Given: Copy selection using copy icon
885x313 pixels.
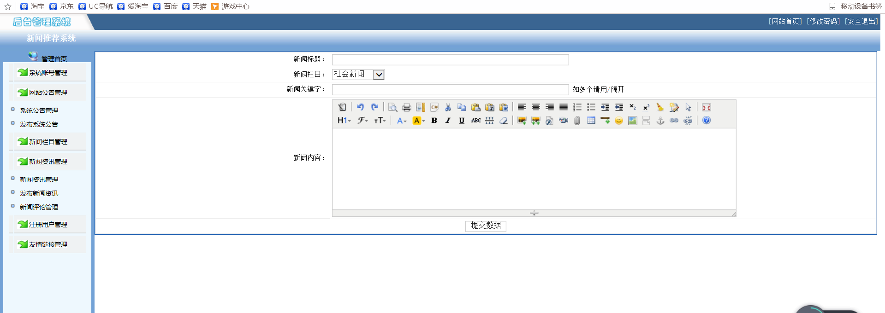Looking at the screenshot, I should tap(462, 107).
